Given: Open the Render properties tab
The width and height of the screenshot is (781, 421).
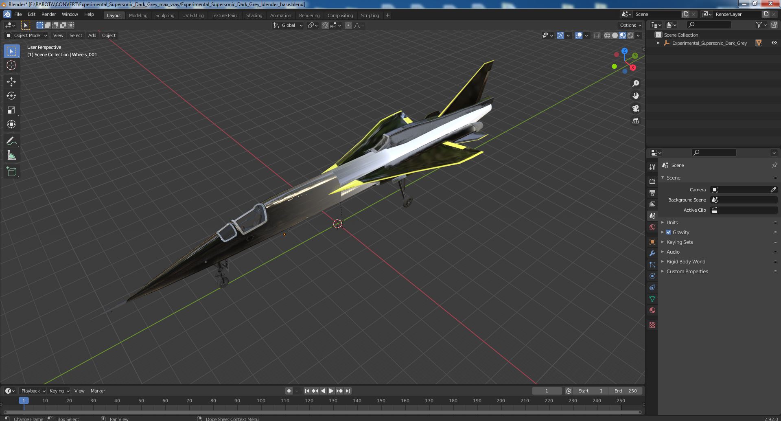Looking at the screenshot, I should [x=652, y=181].
